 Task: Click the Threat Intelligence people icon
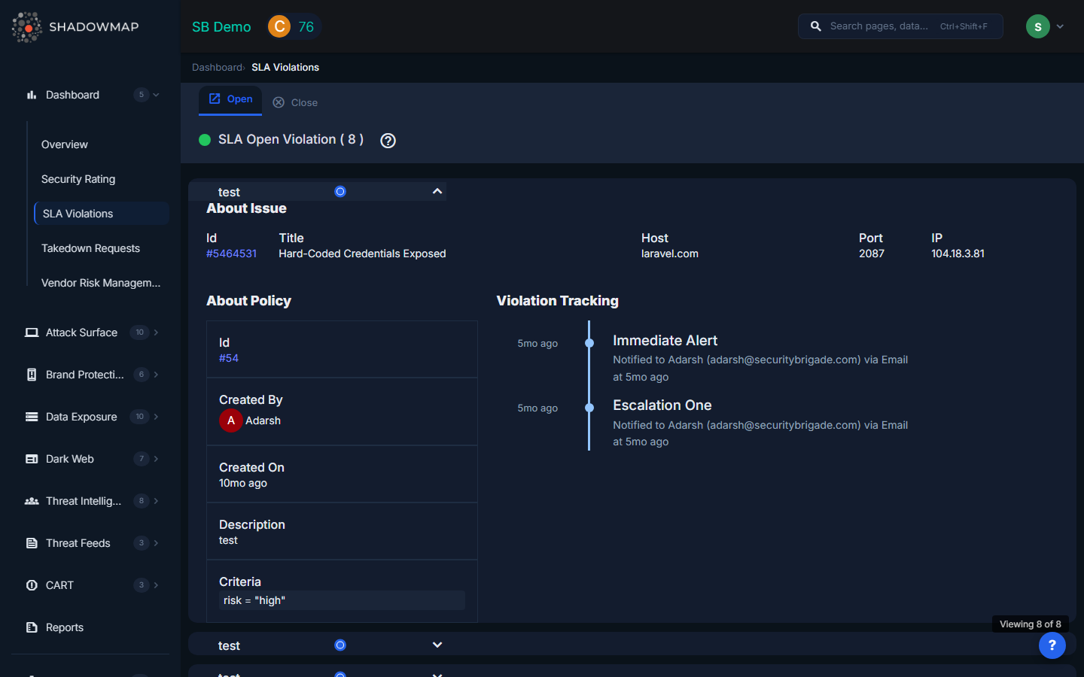[32, 501]
